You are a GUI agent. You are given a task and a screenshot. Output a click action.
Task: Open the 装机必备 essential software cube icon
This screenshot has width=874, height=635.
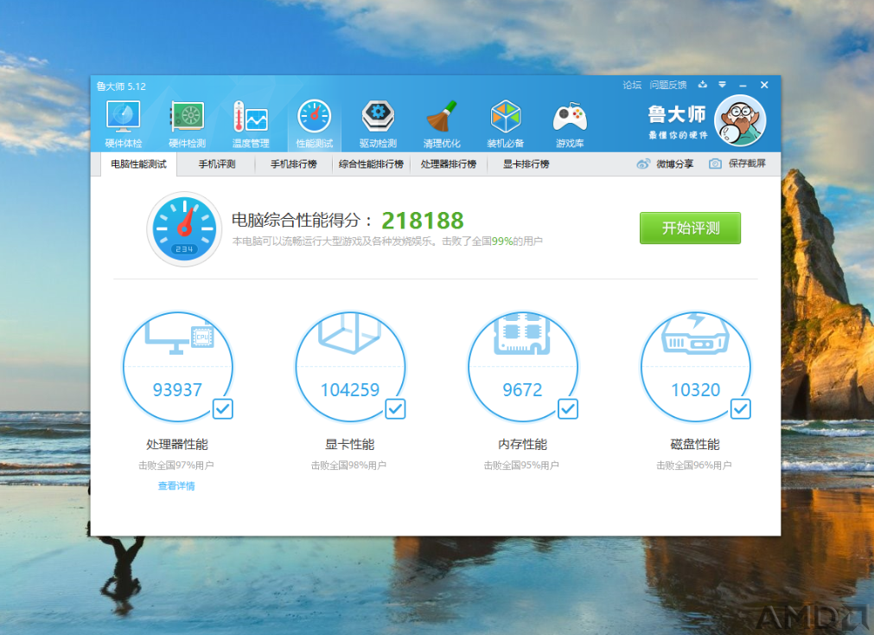(506, 116)
